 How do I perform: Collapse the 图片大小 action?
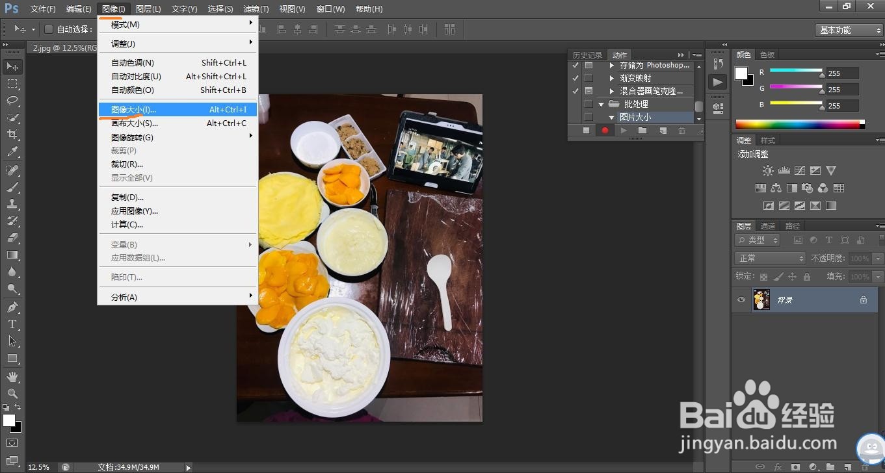612,117
